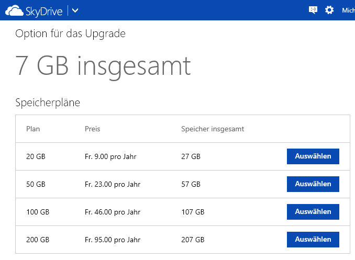
Task: Click the Speicherpläne section heading
Action: coord(48,103)
